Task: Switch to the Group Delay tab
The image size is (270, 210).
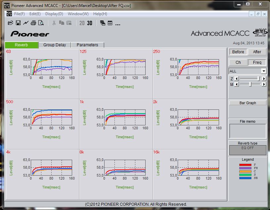Action: point(55,45)
